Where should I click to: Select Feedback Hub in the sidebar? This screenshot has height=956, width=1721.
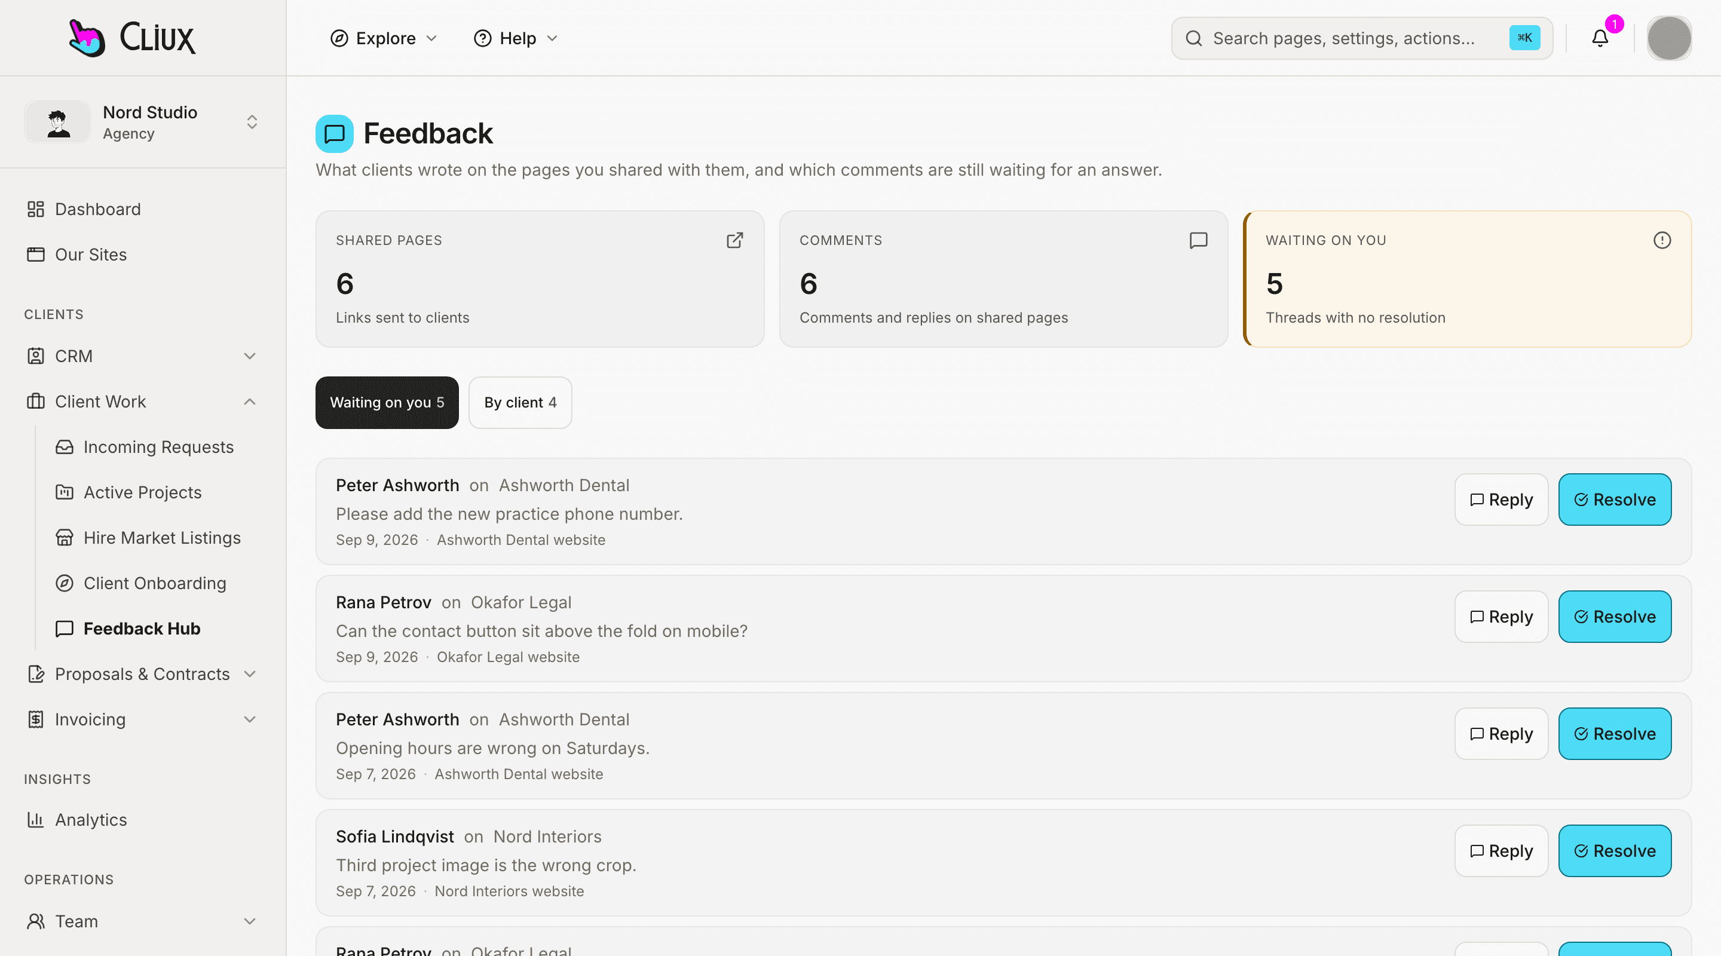pos(157,629)
